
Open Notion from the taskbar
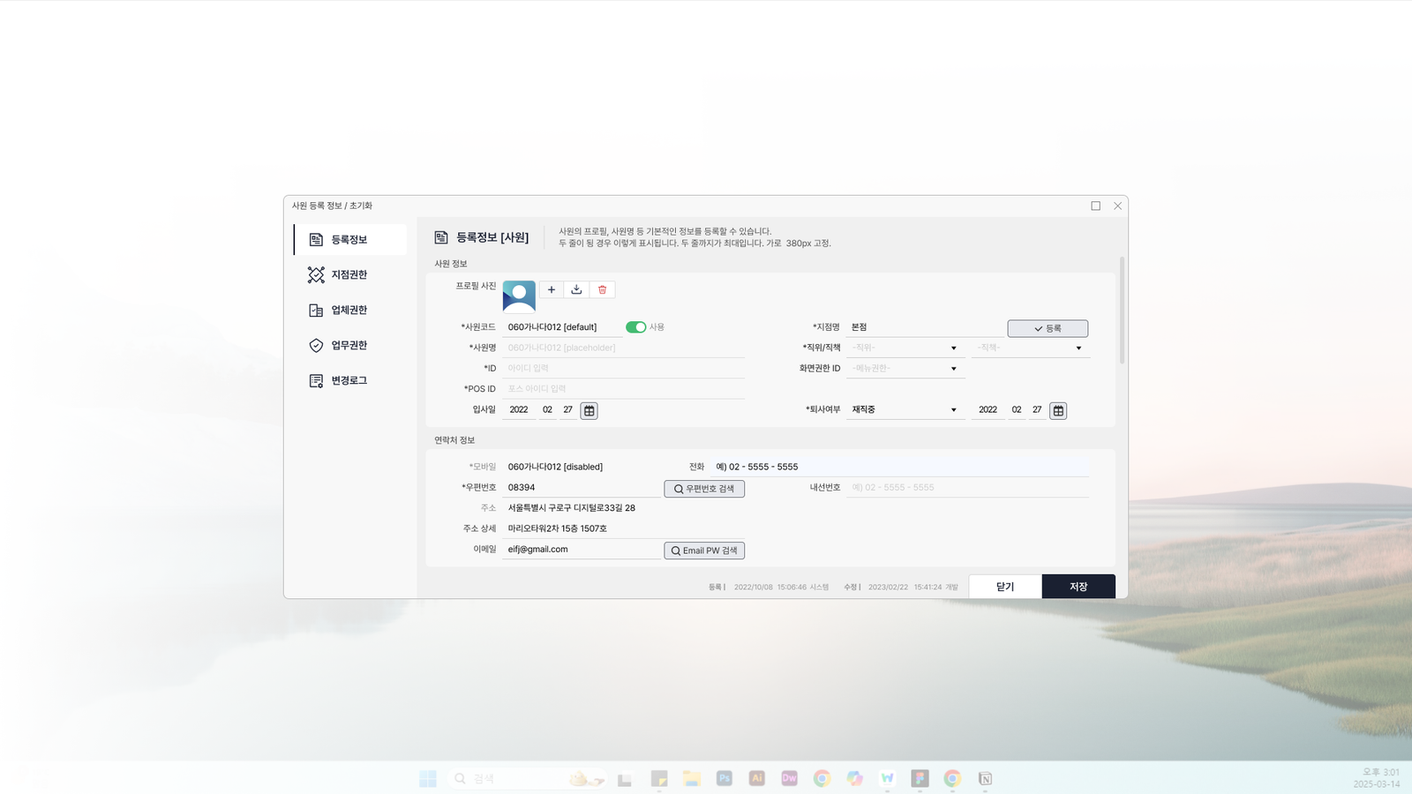click(x=985, y=778)
